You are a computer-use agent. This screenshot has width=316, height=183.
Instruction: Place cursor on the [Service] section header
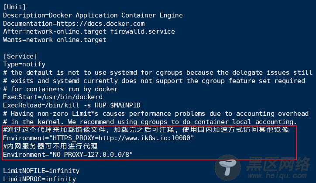(20, 56)
